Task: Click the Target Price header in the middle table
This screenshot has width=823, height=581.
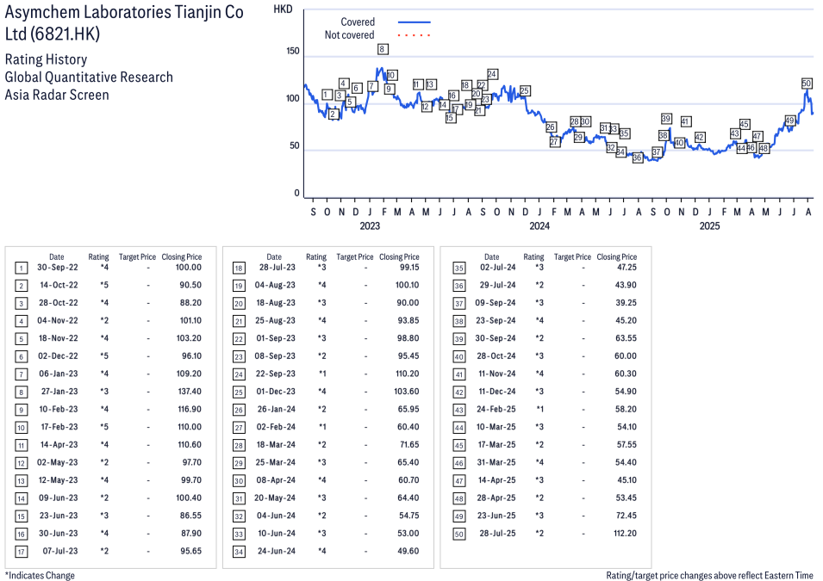Action: [355, 257]
